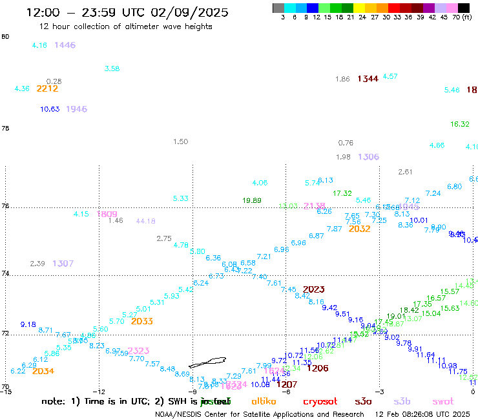478x420 pixels.
Task: Pick the yellow 24 ft legend swatch
Action: point(359,8)
